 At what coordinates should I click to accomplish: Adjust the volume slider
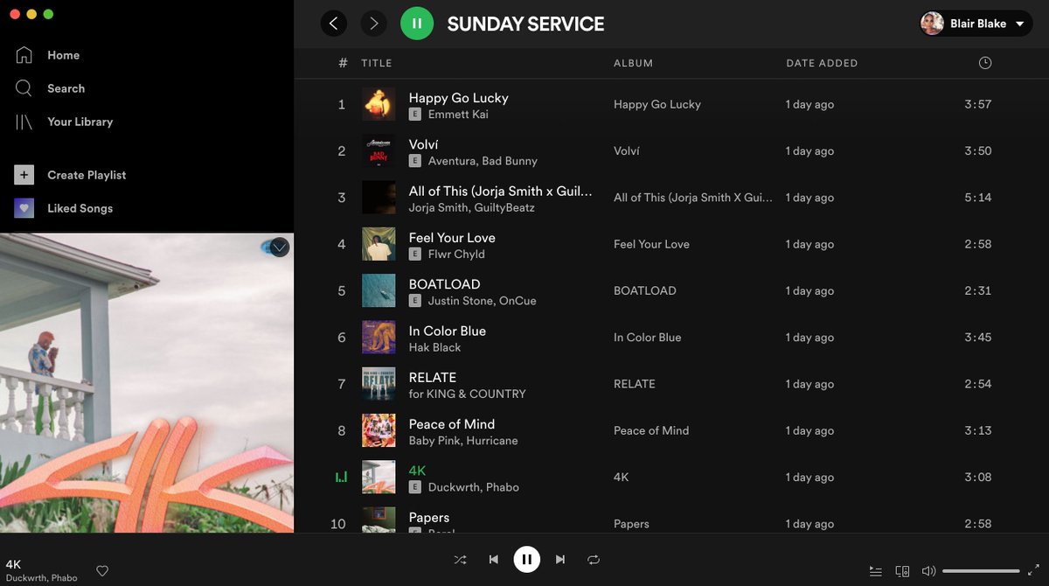tap(981, 571)
